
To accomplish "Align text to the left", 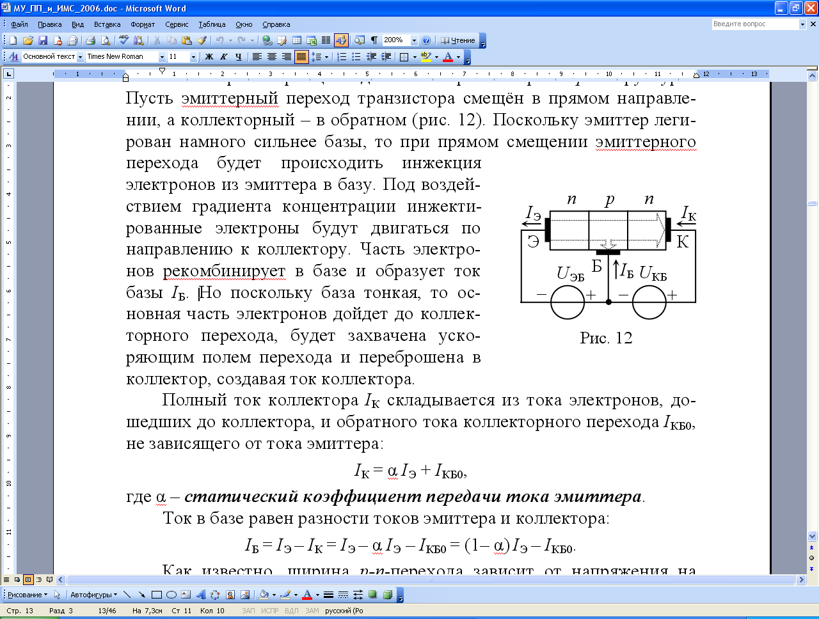I will (257, 57).
